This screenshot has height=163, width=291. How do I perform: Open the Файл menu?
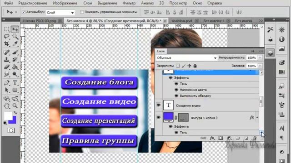pyautogui.click(x=9, y=3)
